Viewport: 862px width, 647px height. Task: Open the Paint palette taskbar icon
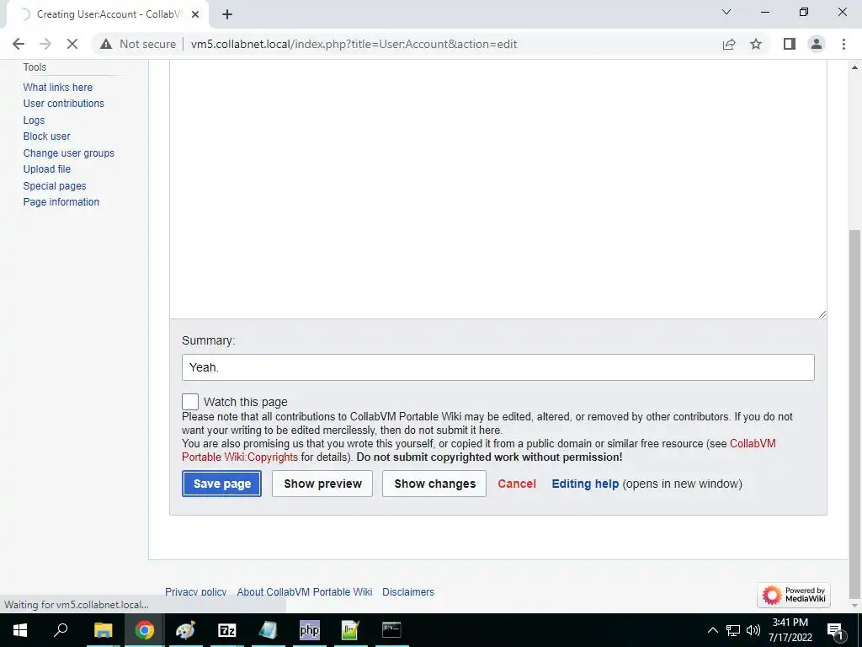tap(185, 630)
